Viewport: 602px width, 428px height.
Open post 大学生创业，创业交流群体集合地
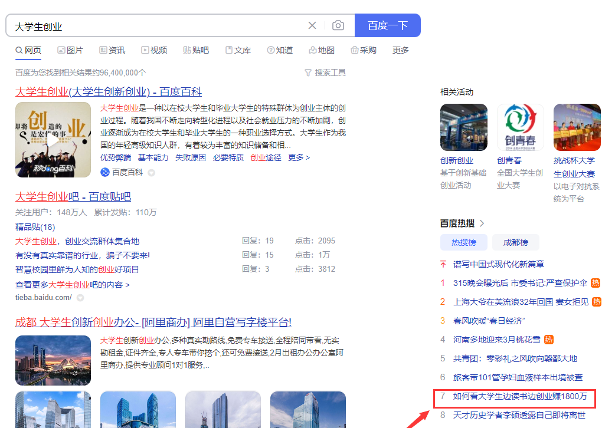[x=77, y=241]
